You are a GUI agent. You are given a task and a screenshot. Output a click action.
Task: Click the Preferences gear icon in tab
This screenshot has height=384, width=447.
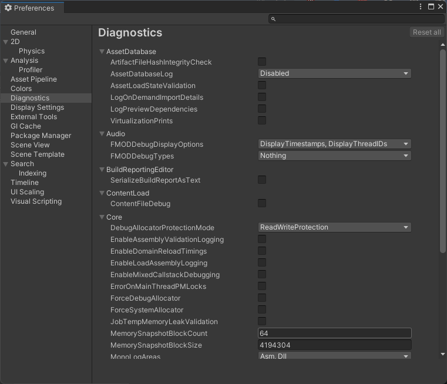pyautogui.click(x=8, y=8)
